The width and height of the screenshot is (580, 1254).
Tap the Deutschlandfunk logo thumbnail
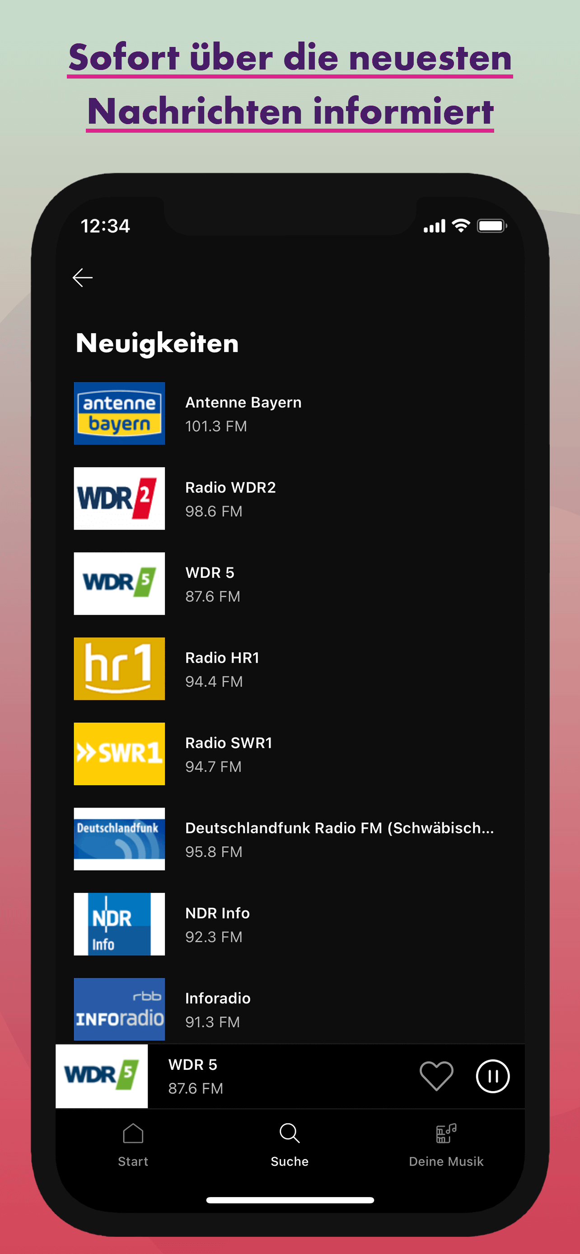pos(119,839)
